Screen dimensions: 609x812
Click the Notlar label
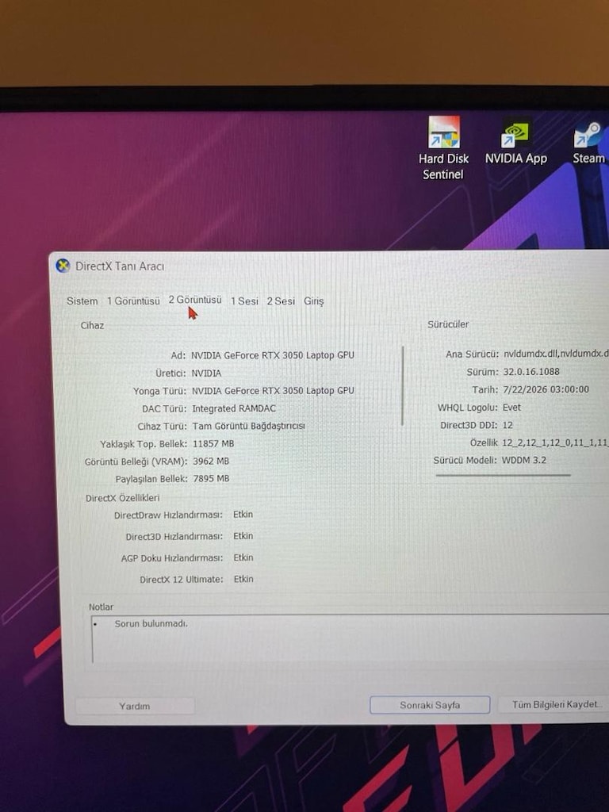click(x=101, y=607)
